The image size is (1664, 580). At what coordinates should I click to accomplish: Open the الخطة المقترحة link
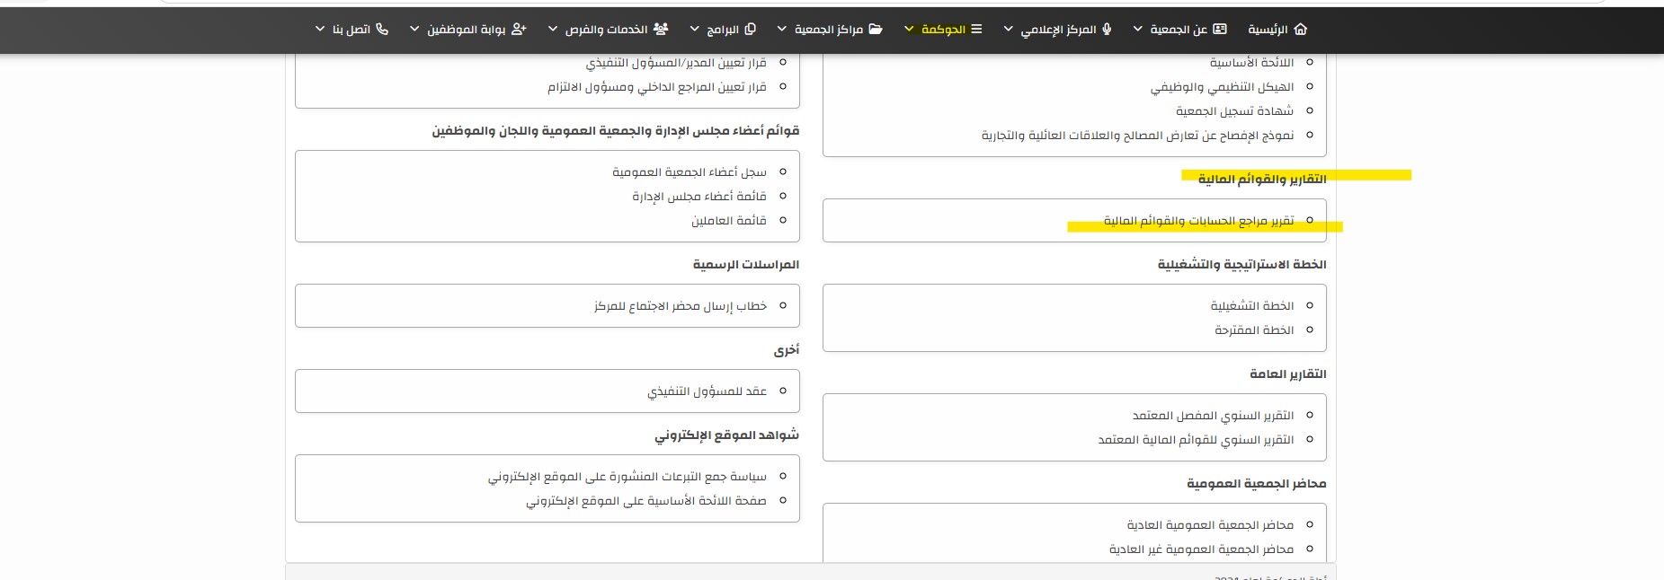point(1254,330)
